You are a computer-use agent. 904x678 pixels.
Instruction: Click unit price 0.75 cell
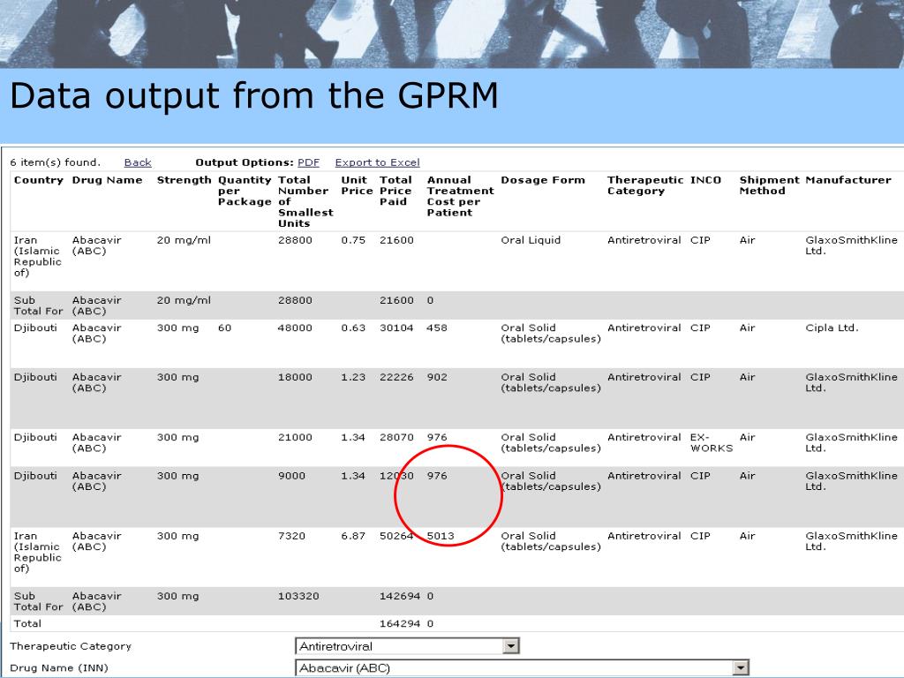click(x=353, y=240)
